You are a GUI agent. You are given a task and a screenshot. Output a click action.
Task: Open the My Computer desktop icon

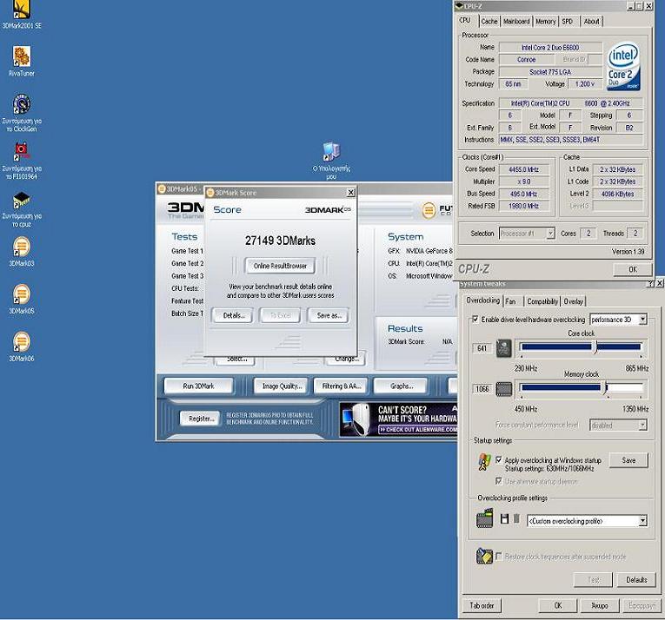(x=331, y=160)
